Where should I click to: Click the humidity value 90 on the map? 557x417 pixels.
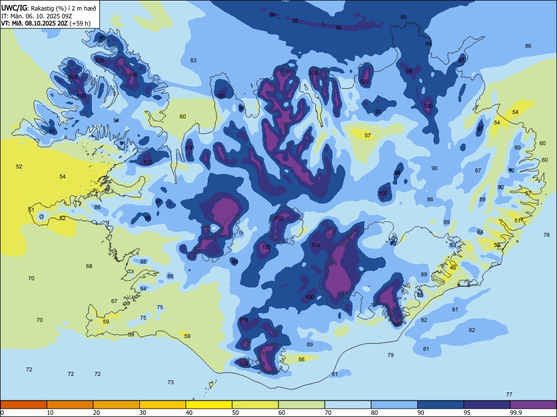coord(434,168)
